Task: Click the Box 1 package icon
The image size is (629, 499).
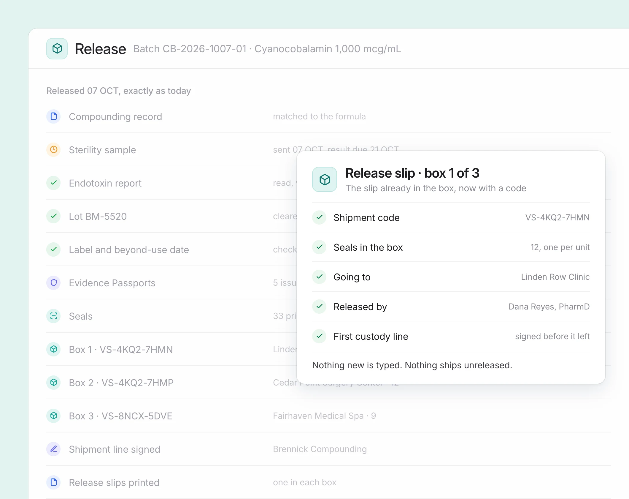Action: click(54, 349)
